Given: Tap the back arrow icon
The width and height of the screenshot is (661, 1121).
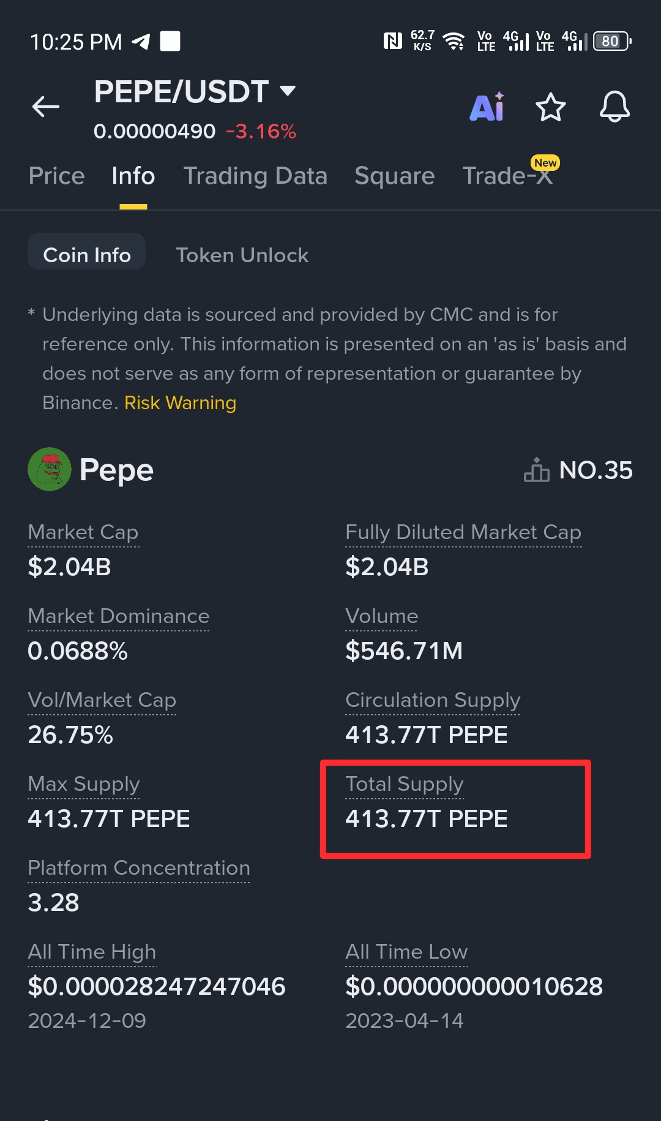Looking at the screenshot, I should (46, 107).
